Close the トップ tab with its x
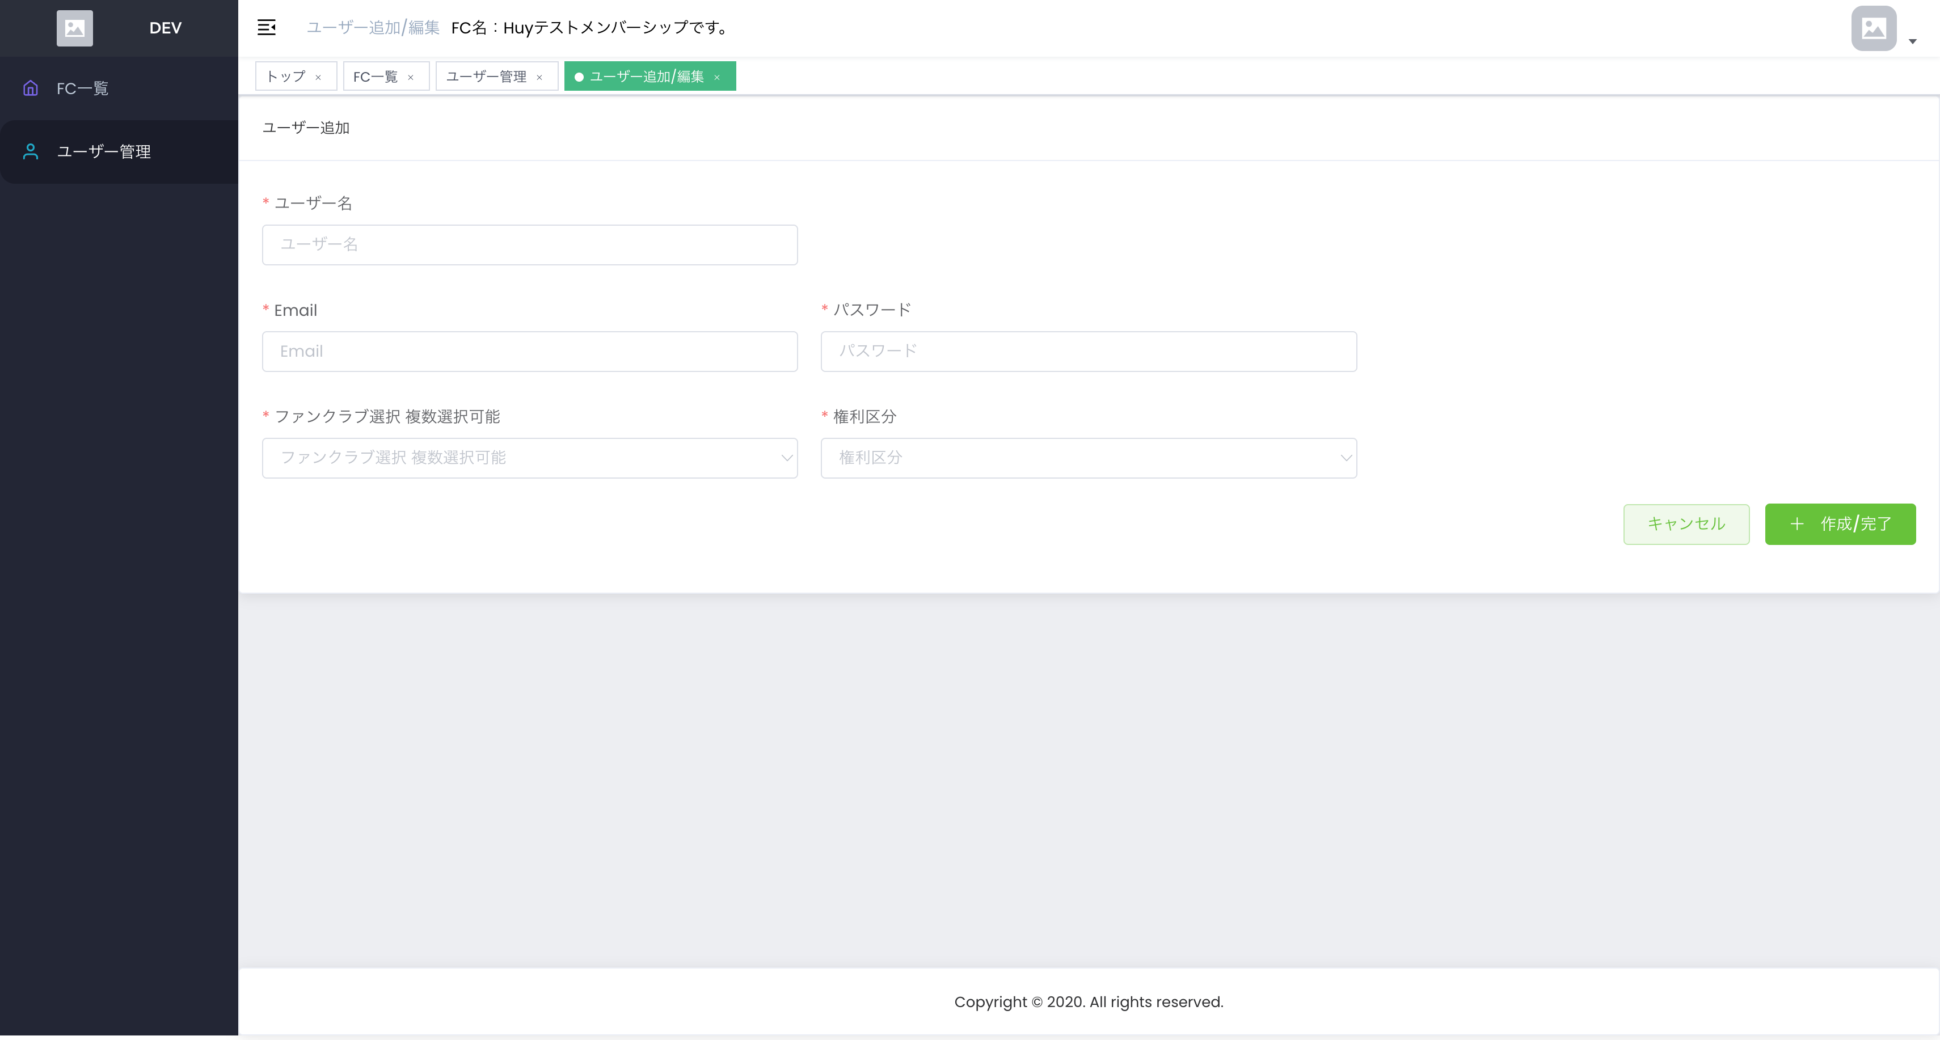Viewport: 1940px width, 1040px height. pyautogui.click(x=319, y=77)
